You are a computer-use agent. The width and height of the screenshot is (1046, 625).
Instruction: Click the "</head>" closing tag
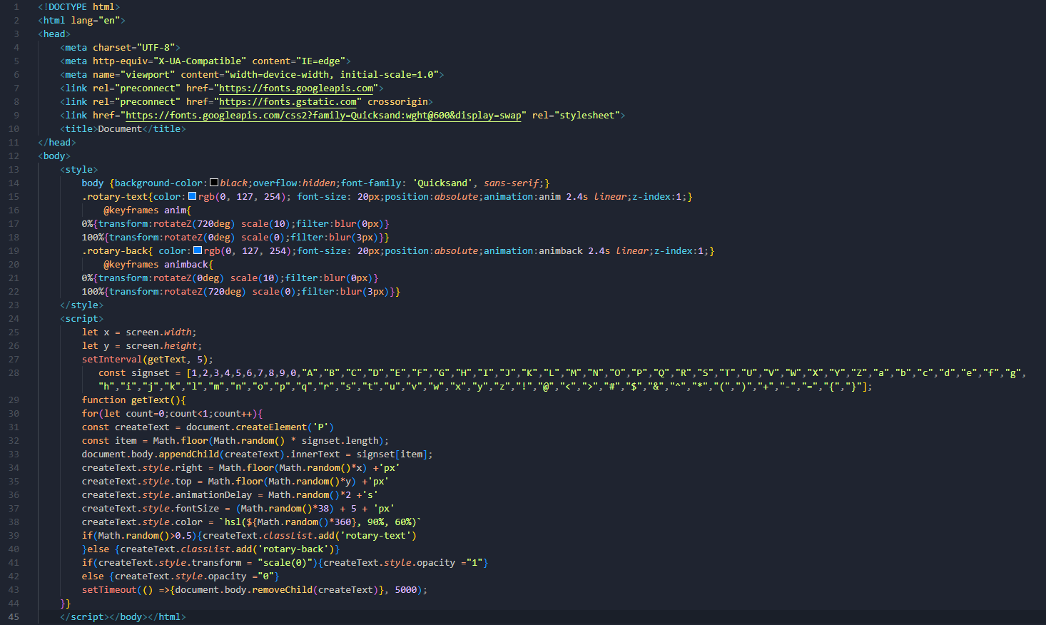[x=57, y=143]
